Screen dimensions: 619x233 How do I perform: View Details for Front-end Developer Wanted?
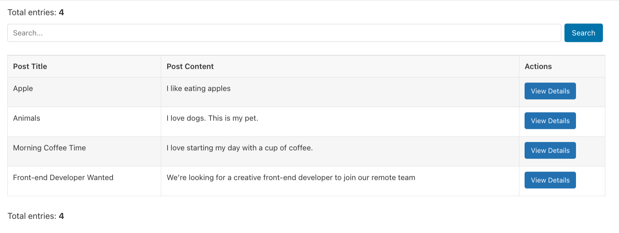[x=550, y=180]
